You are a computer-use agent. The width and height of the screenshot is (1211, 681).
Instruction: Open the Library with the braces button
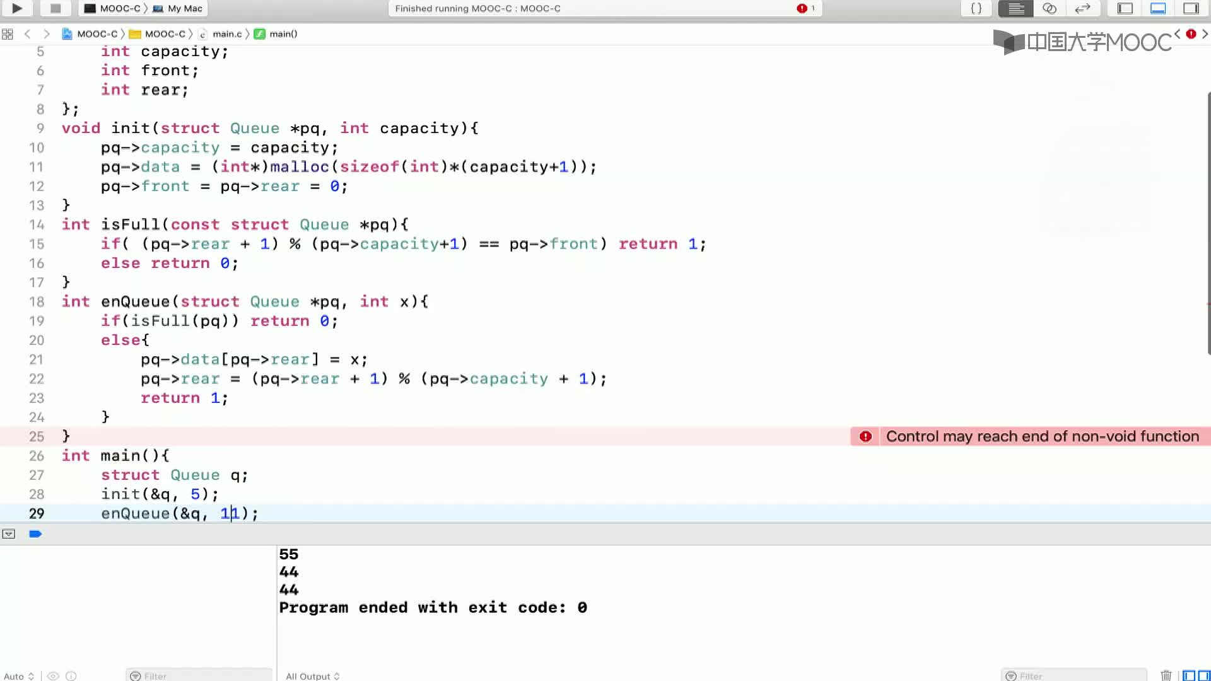(976, 8)
